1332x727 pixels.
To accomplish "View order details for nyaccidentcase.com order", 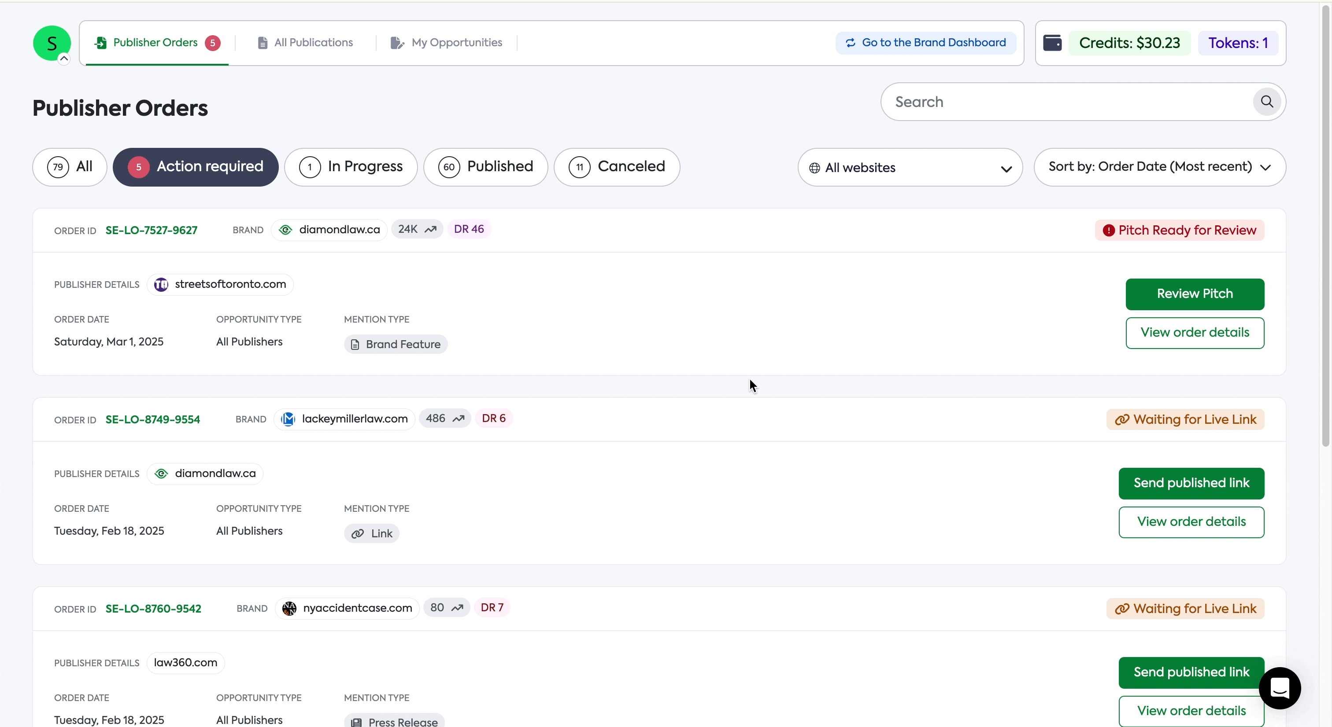I will 1191,711.
